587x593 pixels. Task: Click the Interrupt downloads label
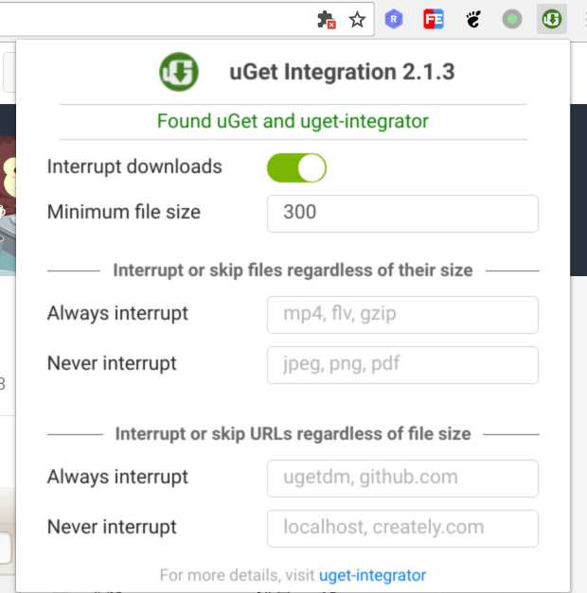pyautogui.click(x=134, y=166)
